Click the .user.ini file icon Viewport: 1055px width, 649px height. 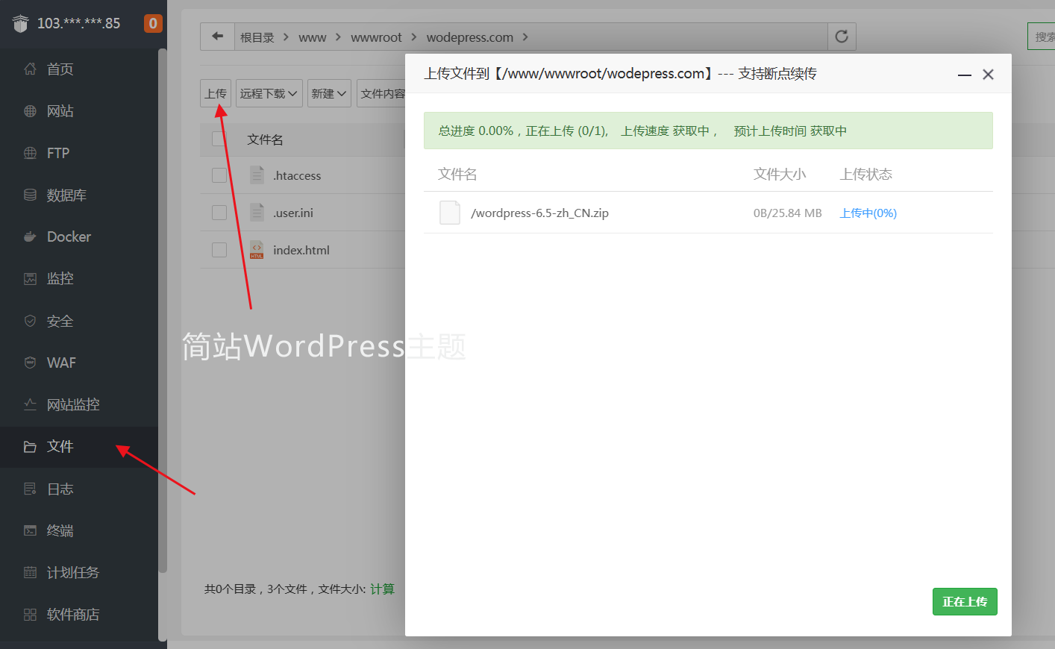(x=257, y=212)
